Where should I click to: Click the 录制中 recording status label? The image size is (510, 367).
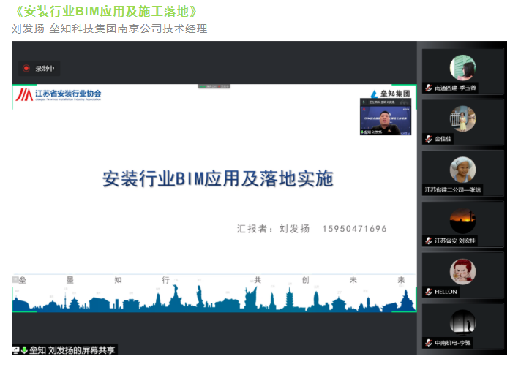[x=45, y=69]
